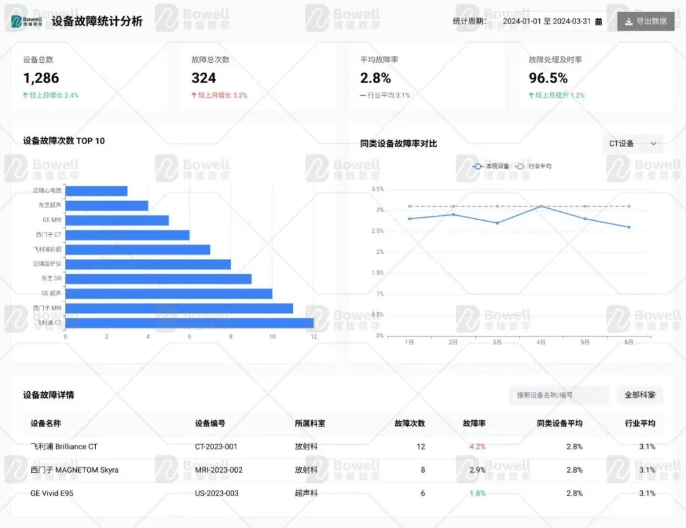This screenshot has height=528, width=686.
Task: Click the circle marker icon for 本院设备 legend
Action: click(x=478, y=166)
